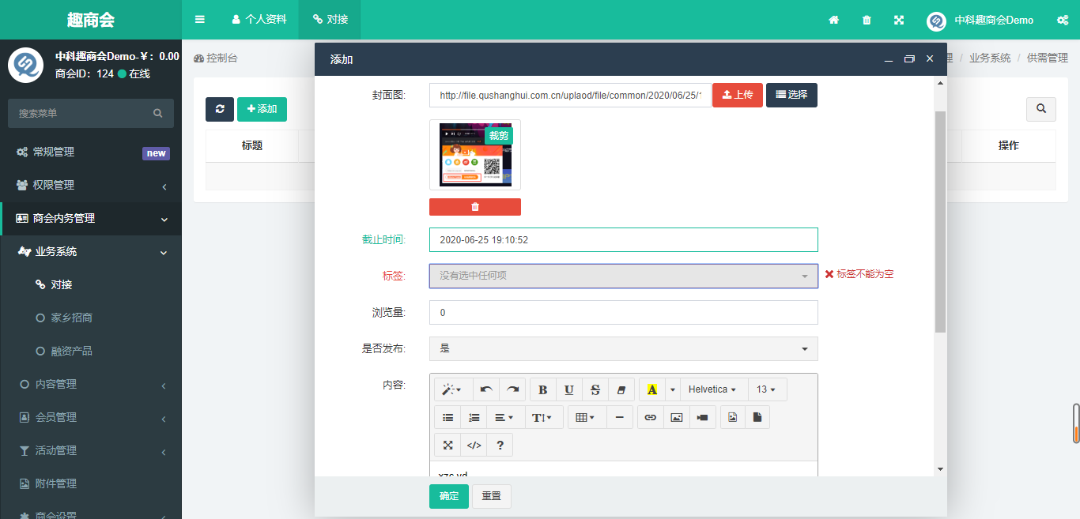Click the eraser remove-format icon
Screen dimensions: 1080x519
[x=621, y=389]
